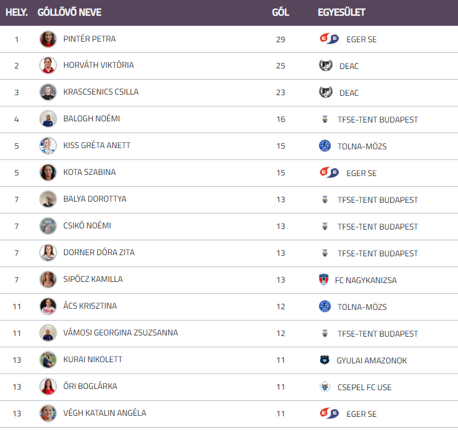
Task: Click the TOLNA-MÖZS team name for Ács Krisztina
Action: coord(362,307)
